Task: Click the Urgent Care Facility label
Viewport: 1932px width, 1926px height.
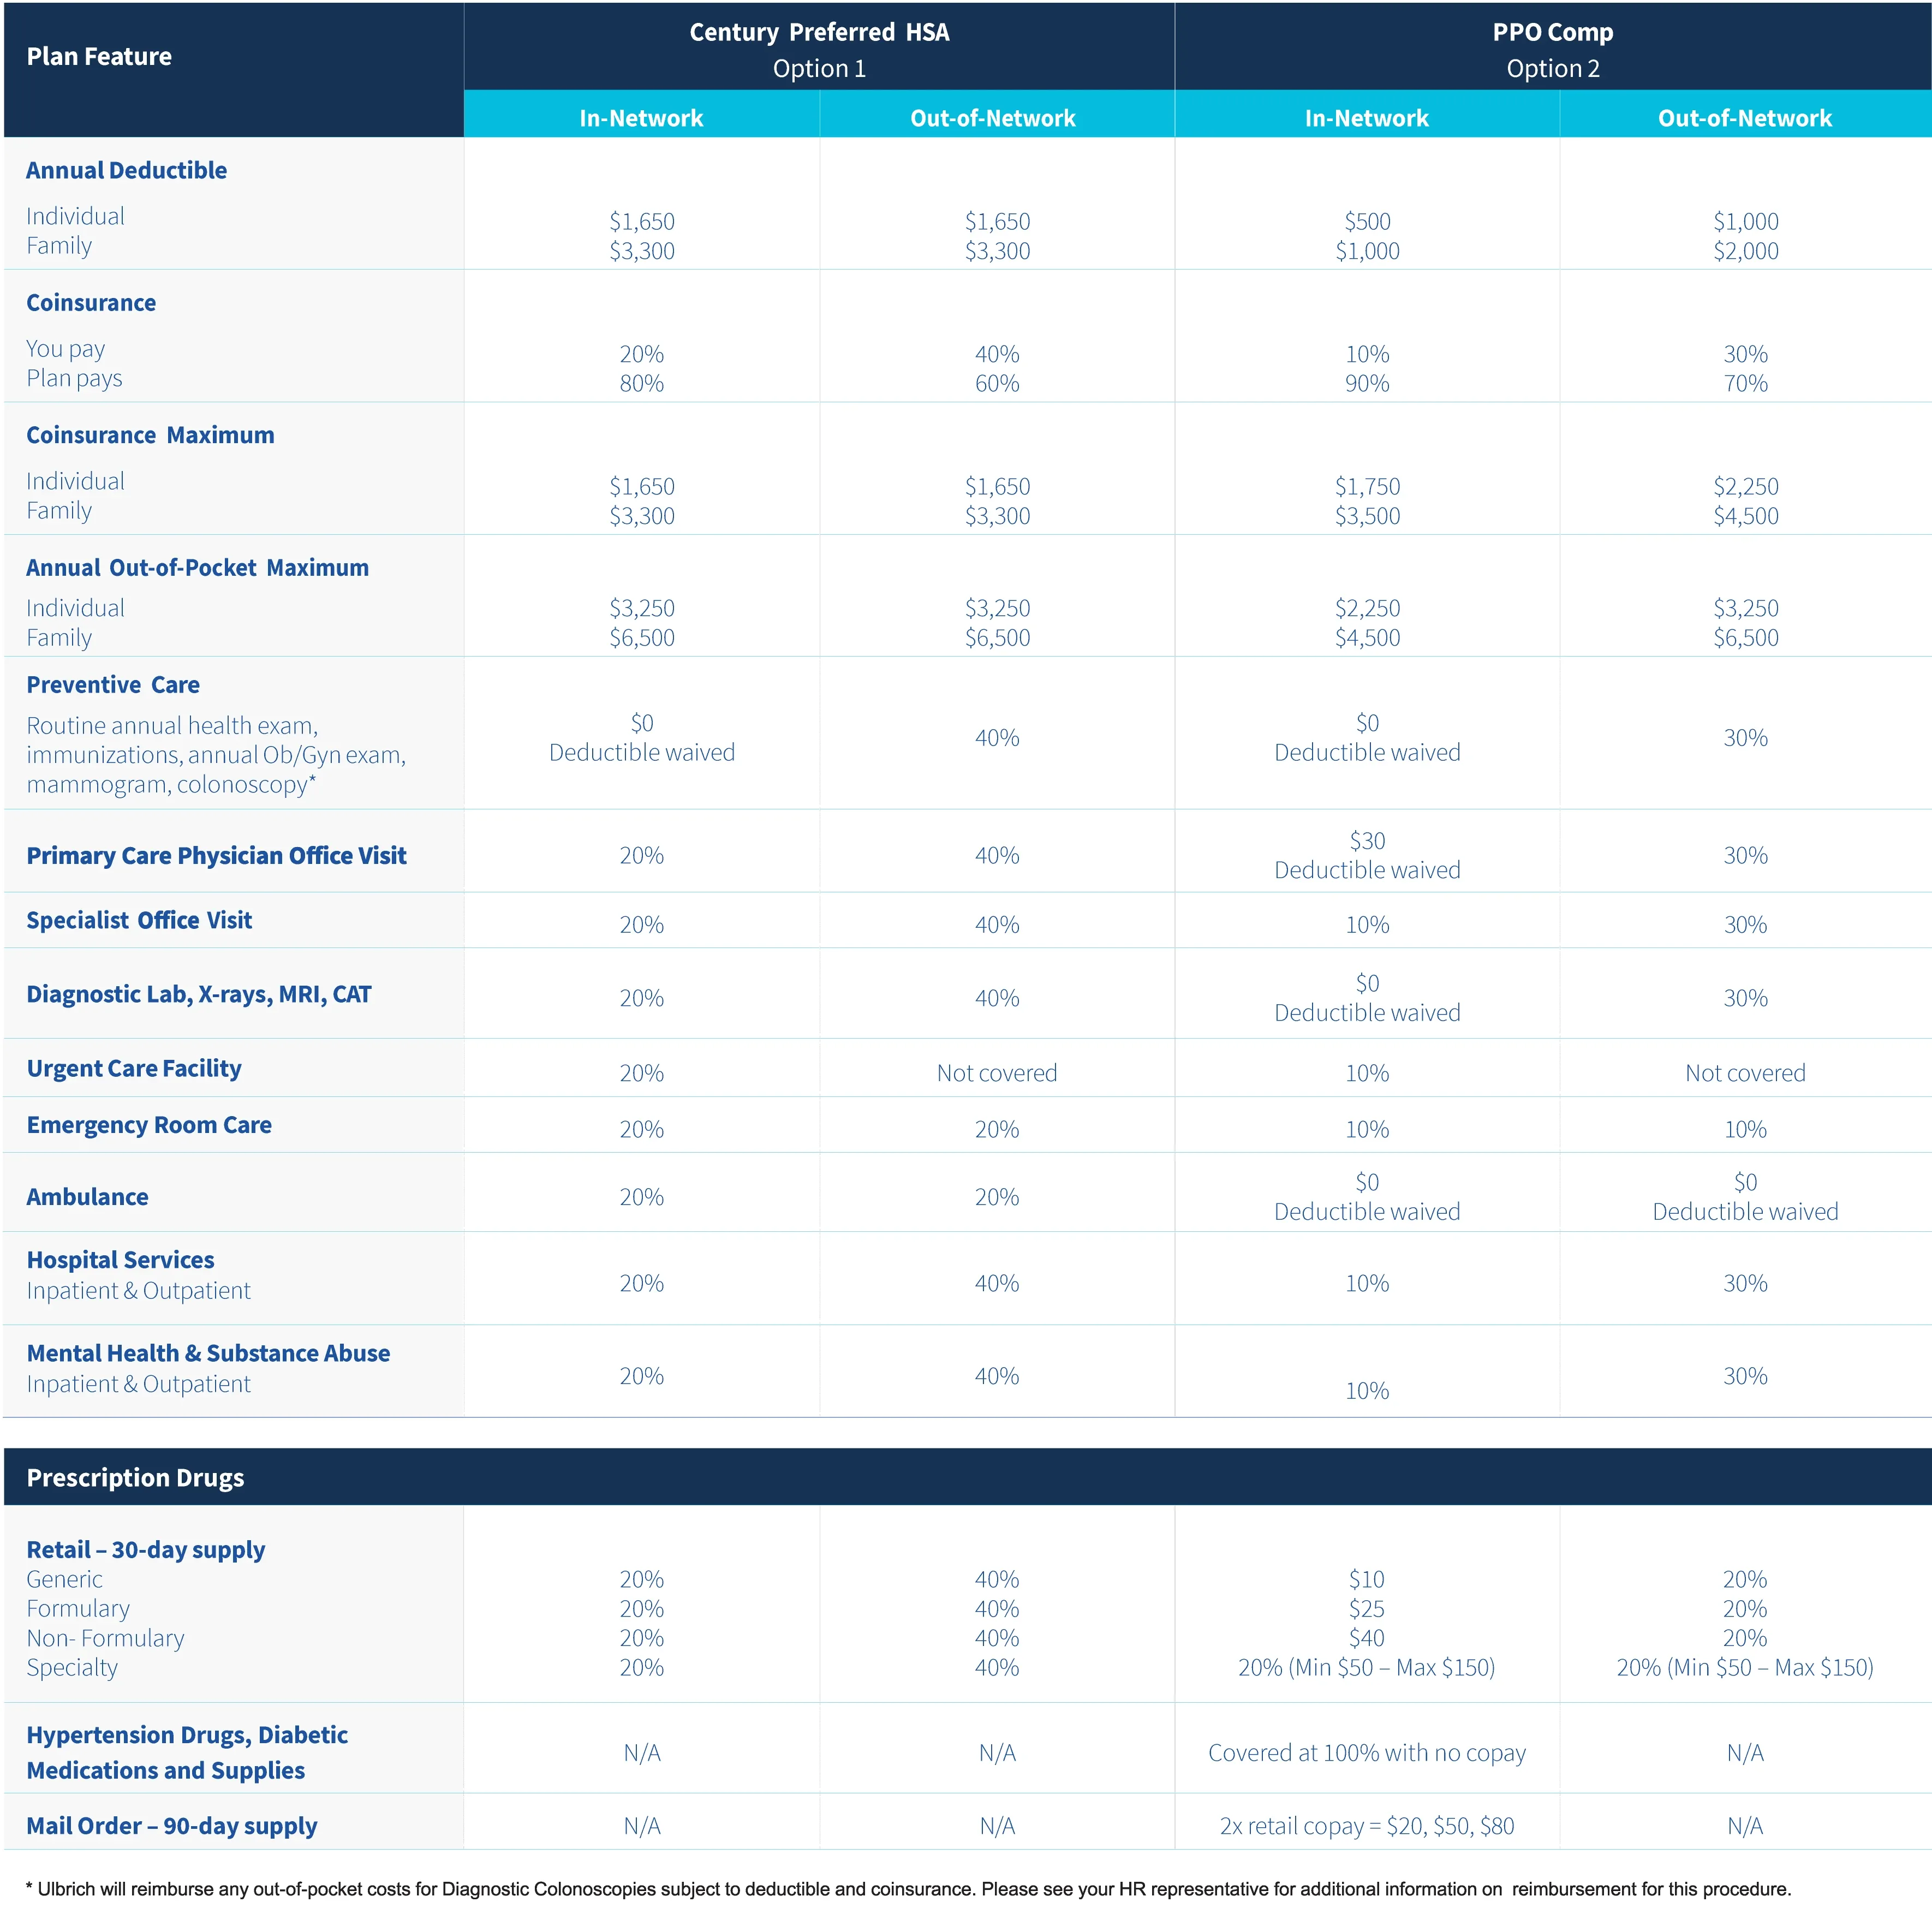Action: (x=134, y=1068)
